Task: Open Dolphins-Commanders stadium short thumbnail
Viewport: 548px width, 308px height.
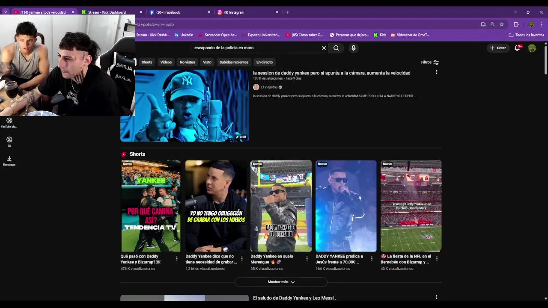Action: pos(411,206)
